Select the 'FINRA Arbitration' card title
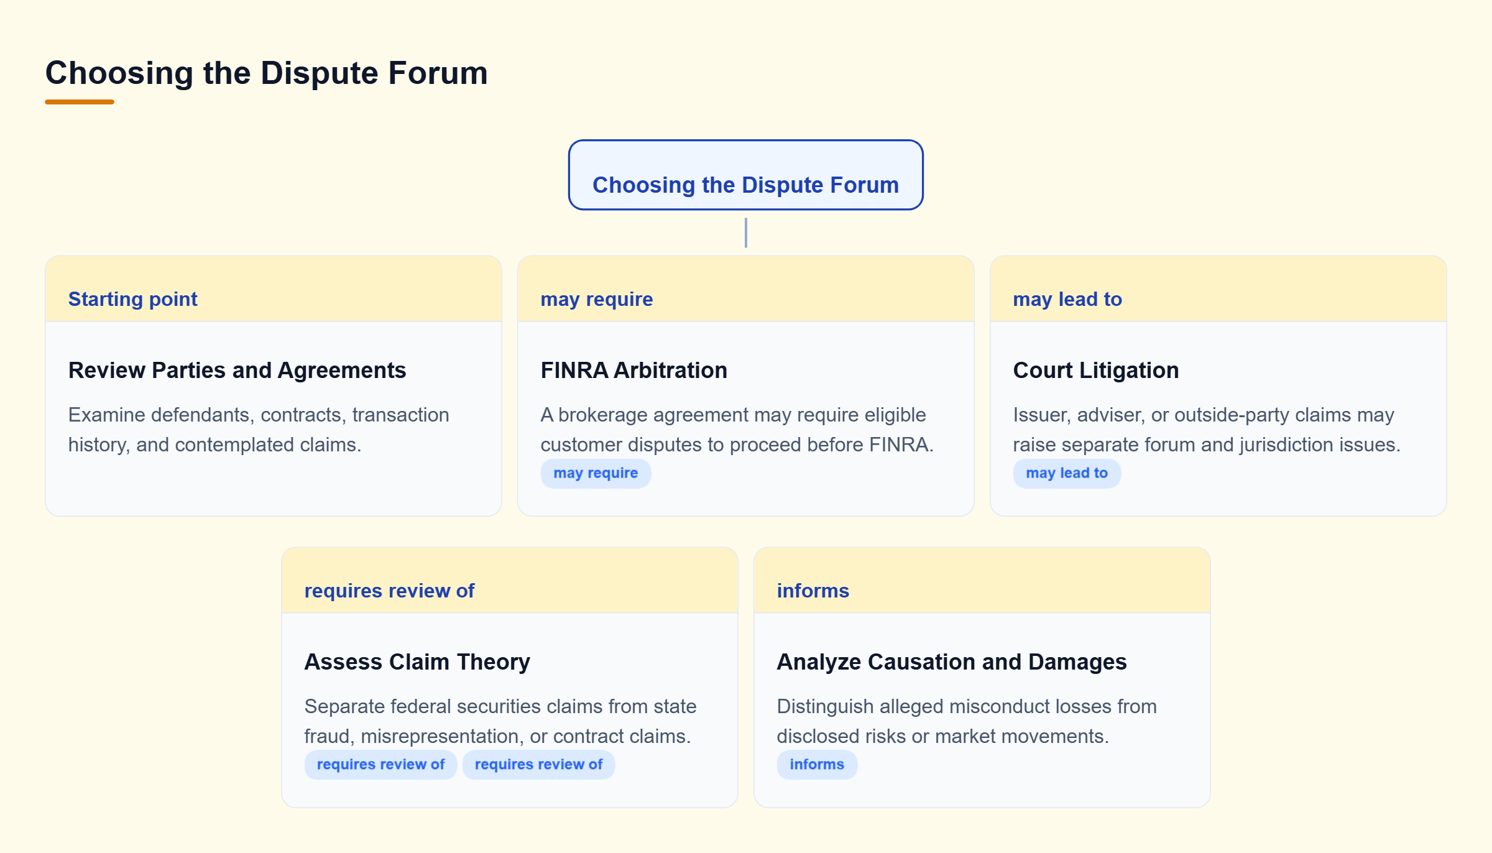1492x853 pixels. [x=633, y=370]
